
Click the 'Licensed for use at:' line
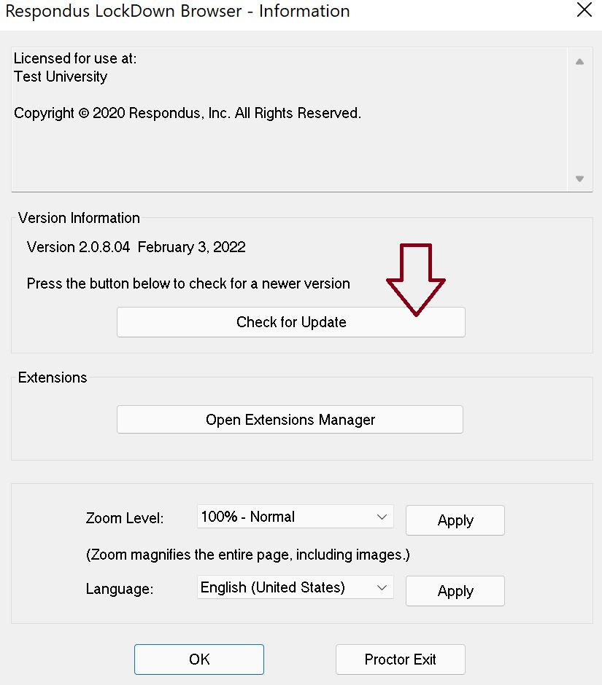(75, 58)
